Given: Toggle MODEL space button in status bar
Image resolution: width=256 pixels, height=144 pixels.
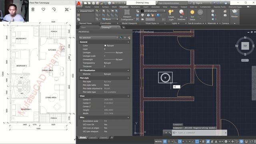Looking at the screenshot, I should pos(158,141).
